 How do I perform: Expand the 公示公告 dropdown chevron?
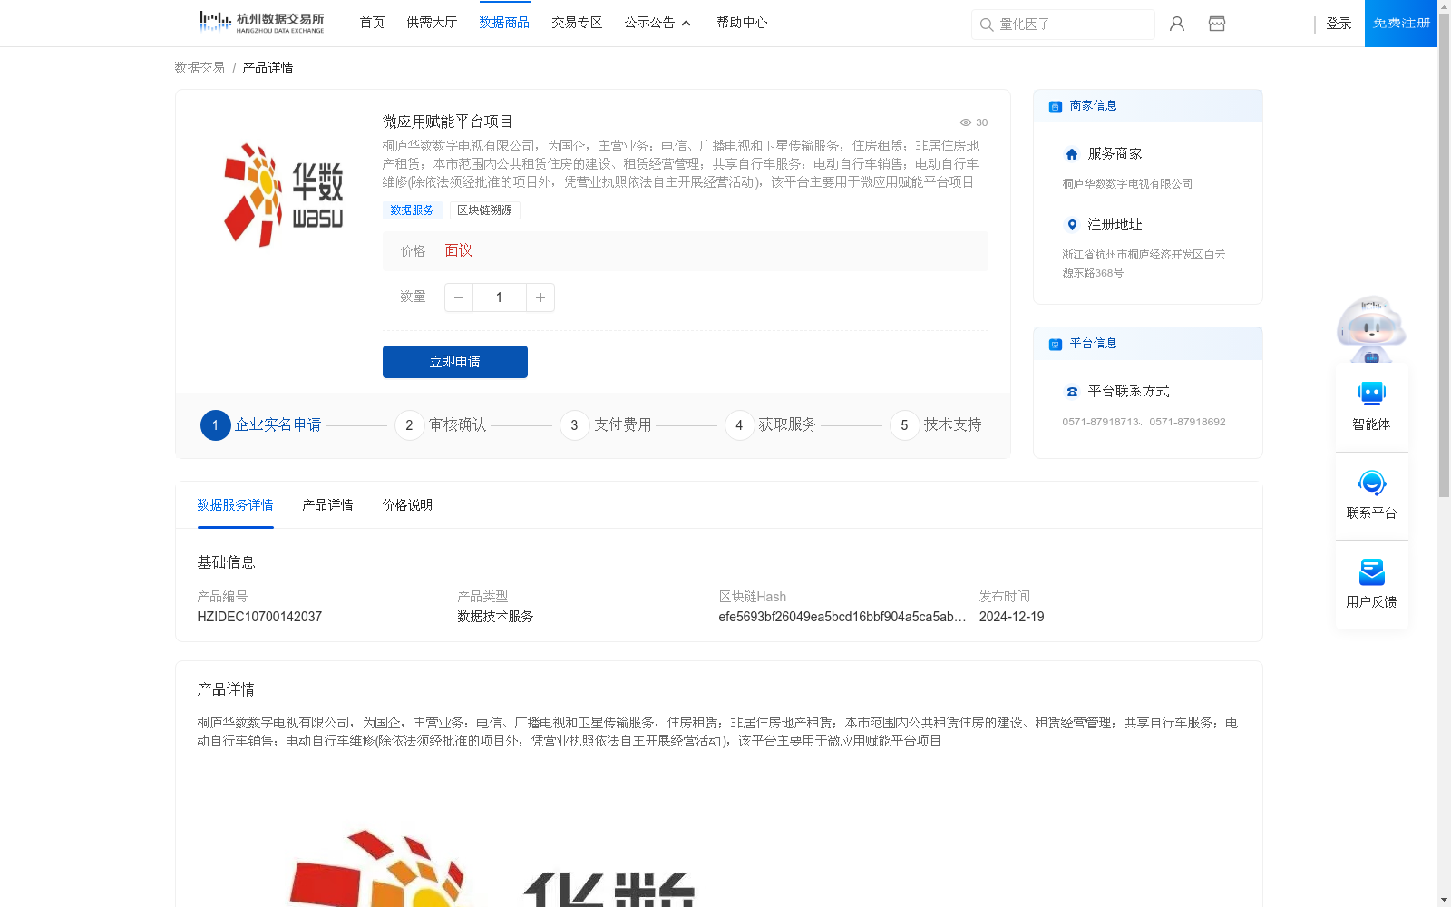click(x=687, y=24)
